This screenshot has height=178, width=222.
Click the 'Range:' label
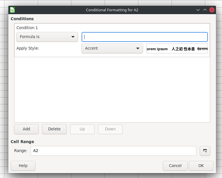click(x=21, y=151)
